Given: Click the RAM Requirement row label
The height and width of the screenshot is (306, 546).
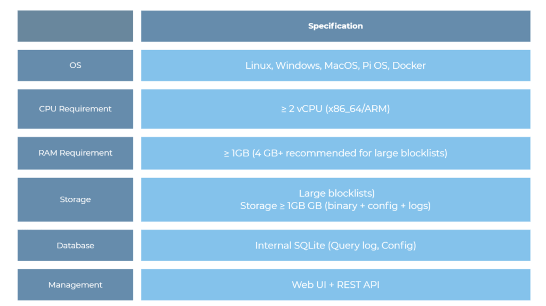Looking at the screenshot, I should point(75,153).
